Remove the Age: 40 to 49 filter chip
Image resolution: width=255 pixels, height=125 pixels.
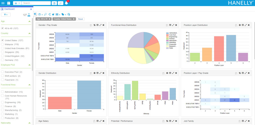pos(50,19)
